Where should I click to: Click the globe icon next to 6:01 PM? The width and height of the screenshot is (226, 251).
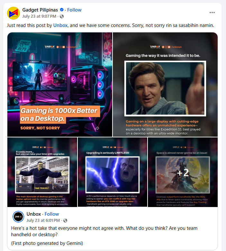click(65, 221)
